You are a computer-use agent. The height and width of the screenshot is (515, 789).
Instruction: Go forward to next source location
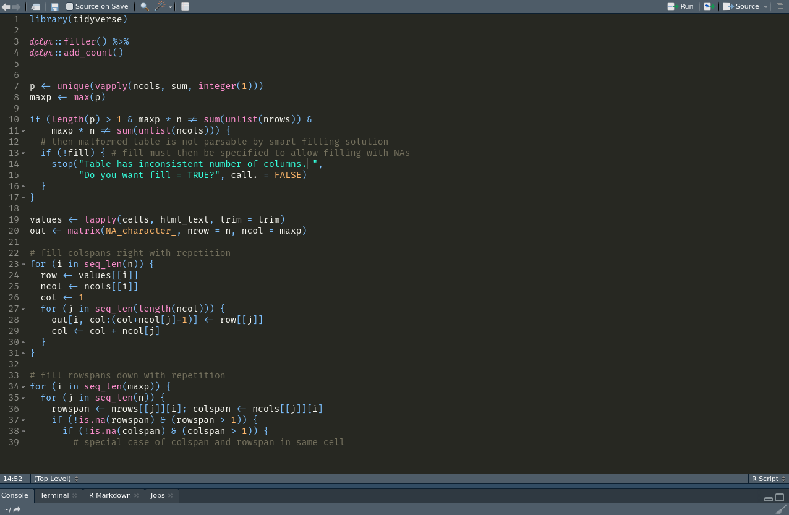[x=16, y=7]
